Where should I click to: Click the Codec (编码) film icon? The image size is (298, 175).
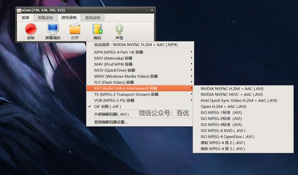pyautogui.click(x=97, y=29)
